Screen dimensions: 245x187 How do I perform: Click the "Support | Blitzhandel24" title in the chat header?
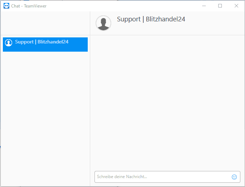click(x=151, y=19)
